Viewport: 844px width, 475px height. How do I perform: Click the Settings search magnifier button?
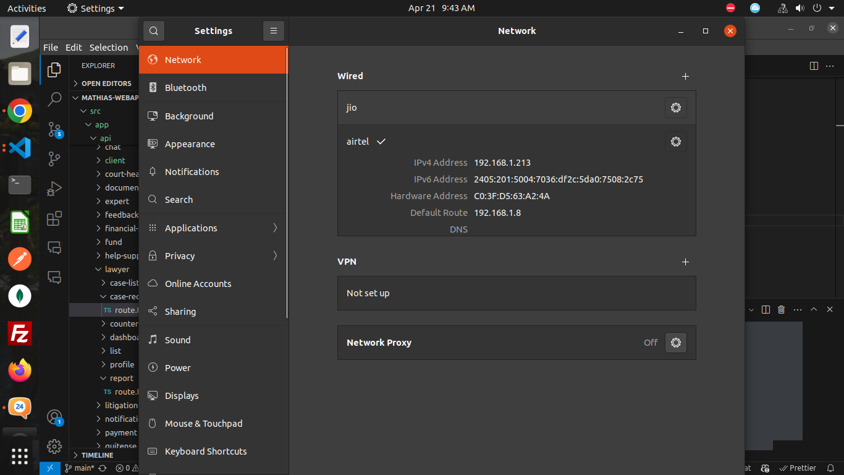154,31
